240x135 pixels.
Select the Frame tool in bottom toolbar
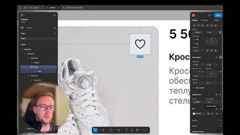103,130
